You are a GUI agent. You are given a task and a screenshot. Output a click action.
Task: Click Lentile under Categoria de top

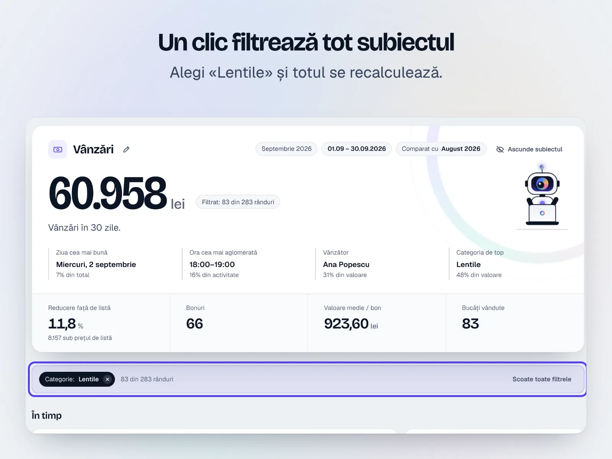(x=469, y=264)
